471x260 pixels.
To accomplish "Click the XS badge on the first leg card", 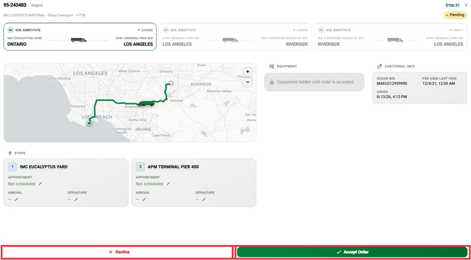I will coord(10,30).
